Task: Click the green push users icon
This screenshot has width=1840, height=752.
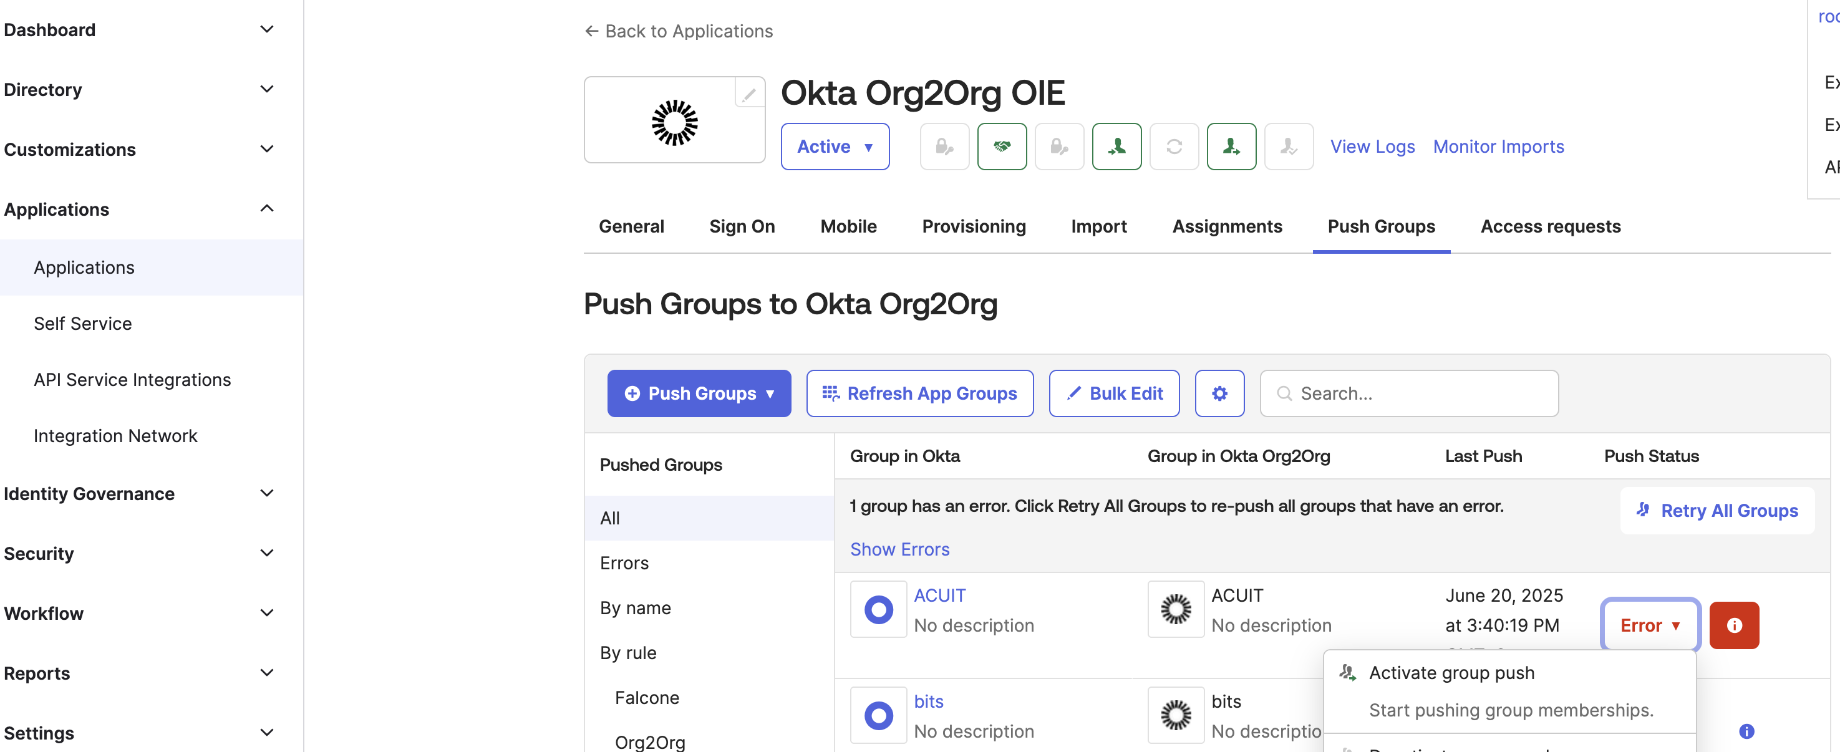Action: (x=1231, y=147)
